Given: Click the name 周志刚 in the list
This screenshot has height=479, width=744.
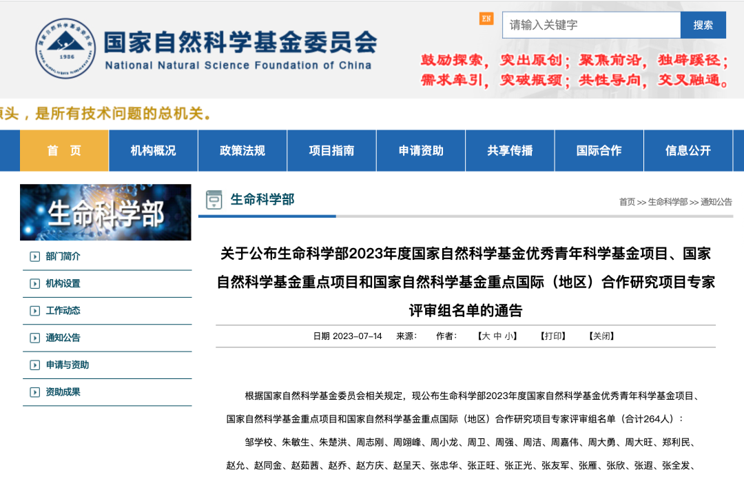Looking at the screenshot, I should coord(370,442).
